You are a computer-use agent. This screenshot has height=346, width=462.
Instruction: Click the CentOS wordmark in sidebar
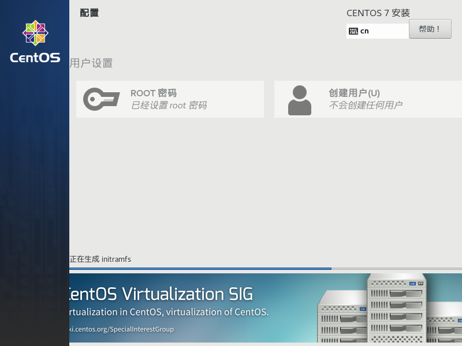35,58
